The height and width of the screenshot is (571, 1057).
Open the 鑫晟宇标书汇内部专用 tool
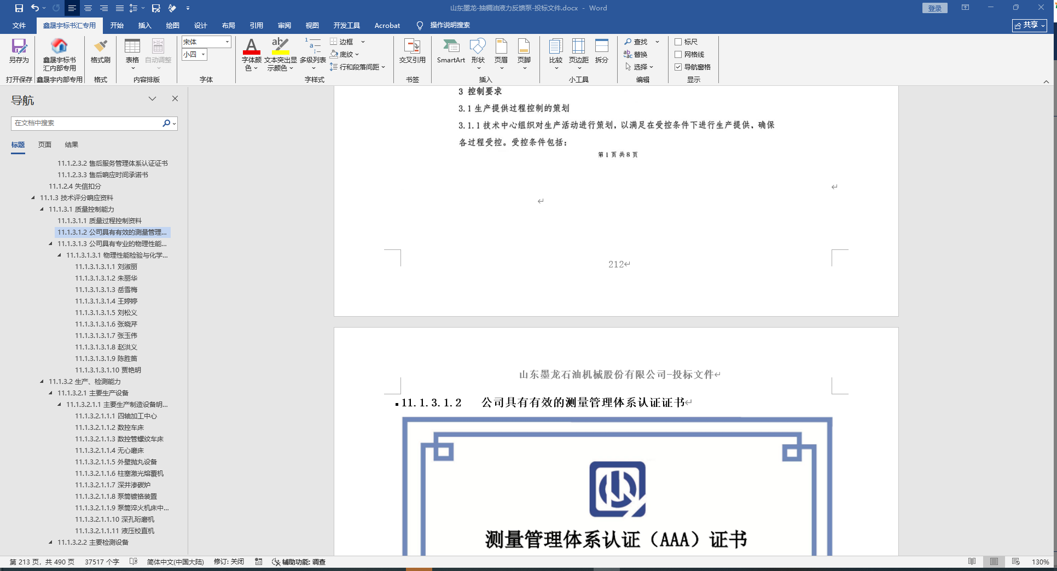60,55
